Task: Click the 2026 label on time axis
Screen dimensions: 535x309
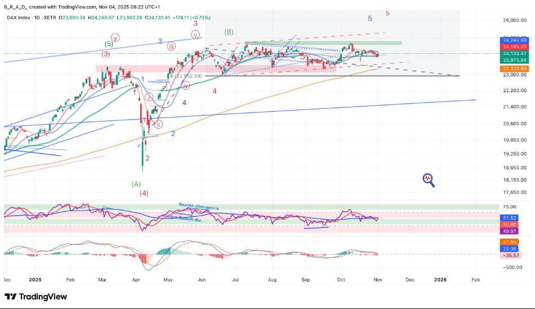Action: click(x=440, y=279)
